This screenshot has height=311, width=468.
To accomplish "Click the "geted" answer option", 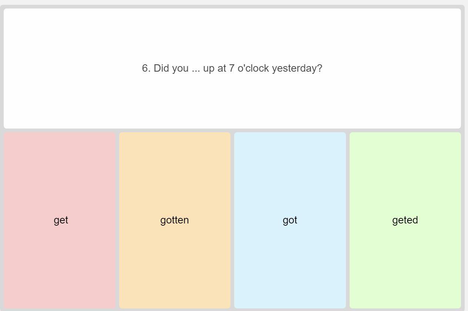I will tap(405, 220).
